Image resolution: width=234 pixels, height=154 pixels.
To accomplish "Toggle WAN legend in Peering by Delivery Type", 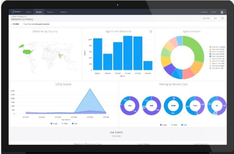I will tap(174, 125).
